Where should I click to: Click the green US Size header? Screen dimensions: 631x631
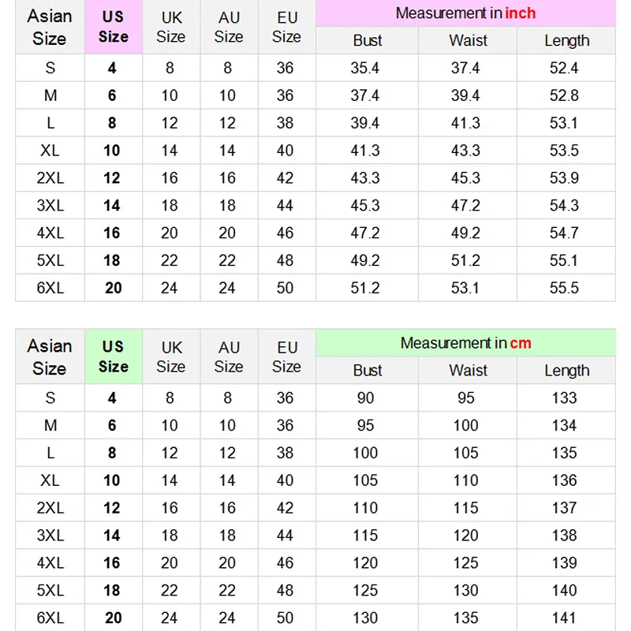point(113,357)
